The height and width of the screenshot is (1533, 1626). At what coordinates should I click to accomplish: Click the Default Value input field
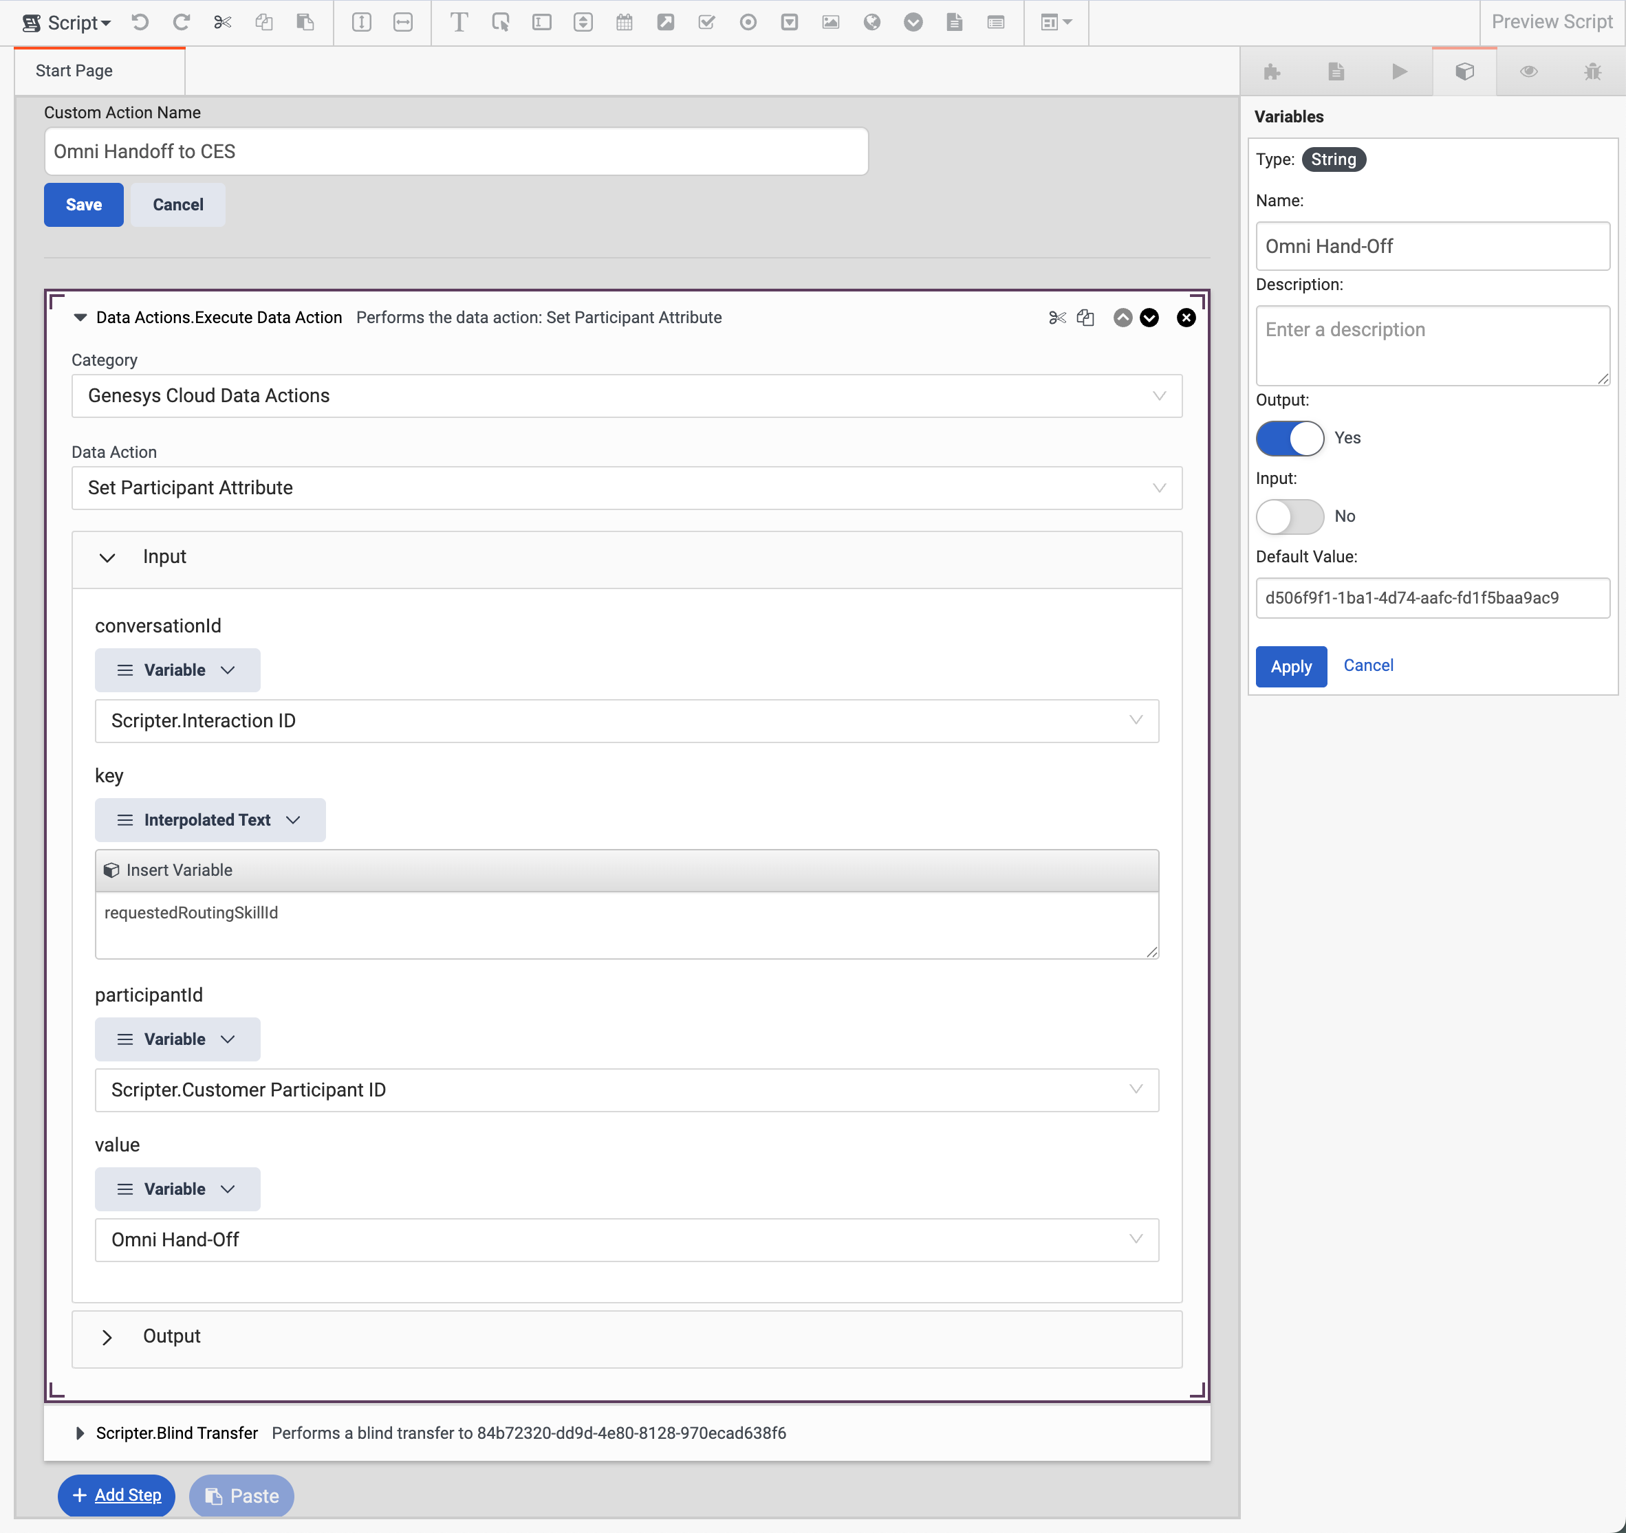[1432, 599]
